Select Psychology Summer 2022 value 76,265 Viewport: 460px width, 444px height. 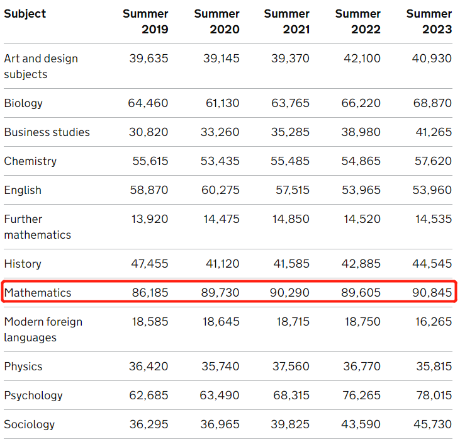click(x=361, y=396)
